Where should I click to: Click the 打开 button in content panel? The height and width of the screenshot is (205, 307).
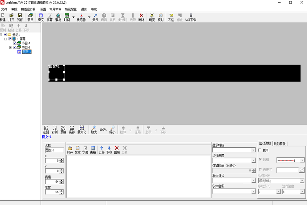[70, 150]
